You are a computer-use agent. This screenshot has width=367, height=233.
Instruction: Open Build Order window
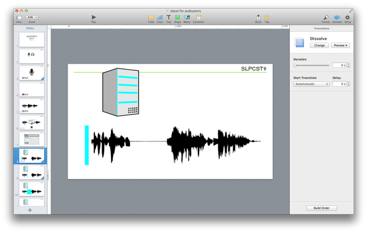[322, 208]
